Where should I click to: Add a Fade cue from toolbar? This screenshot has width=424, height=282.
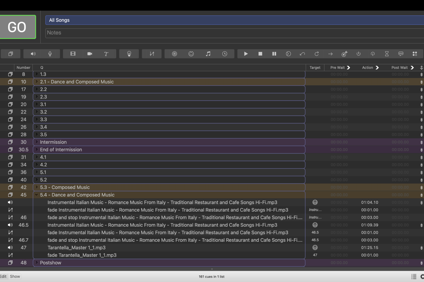[152, 54]
